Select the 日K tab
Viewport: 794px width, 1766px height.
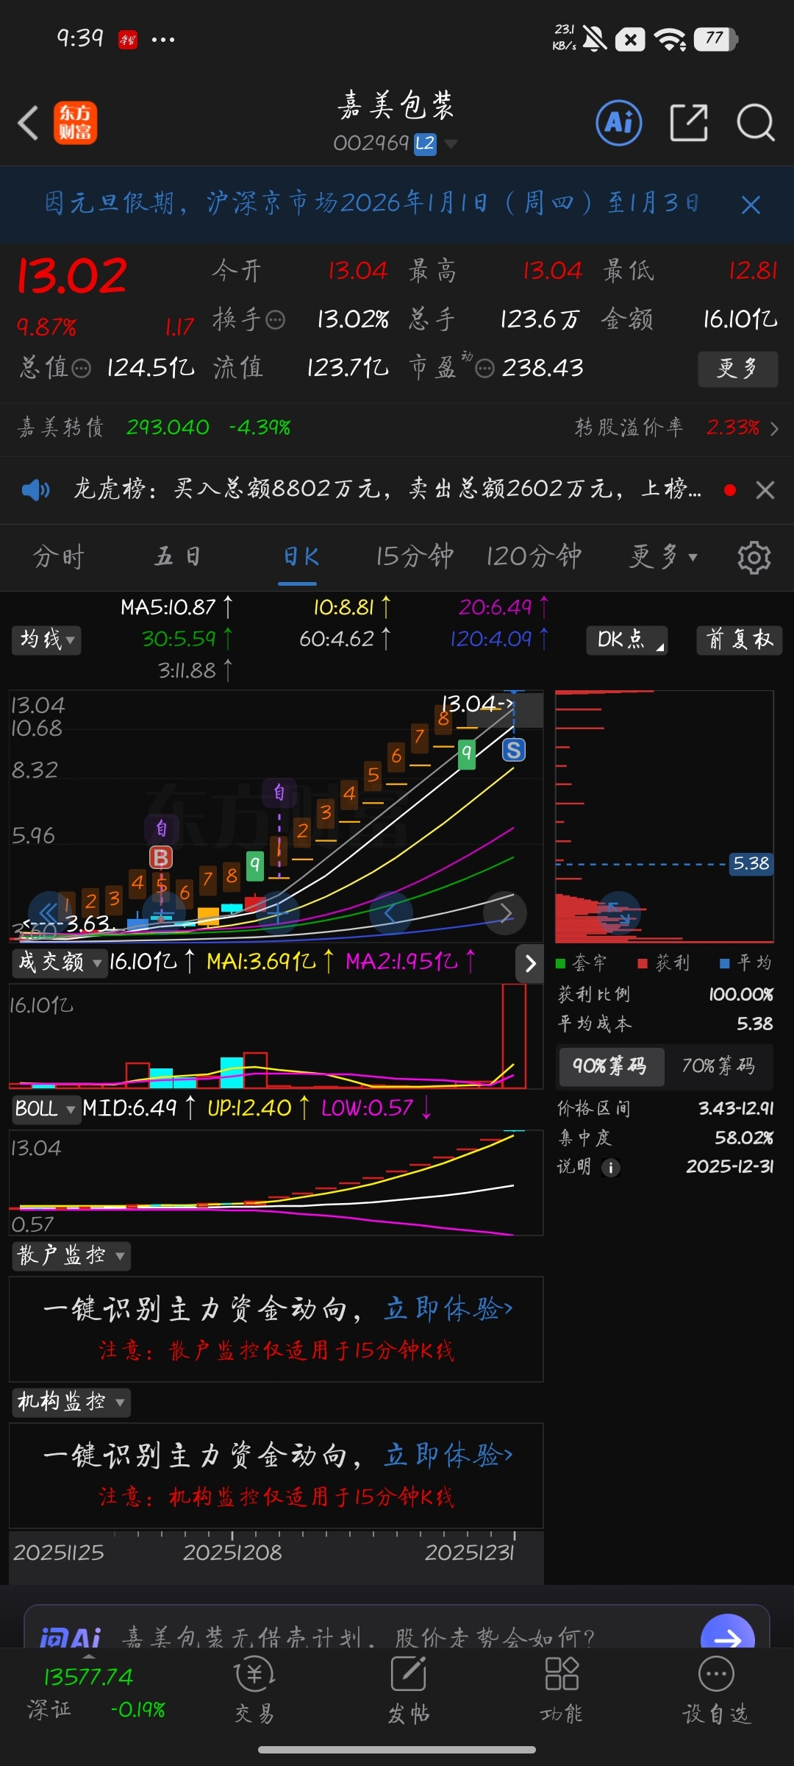point(301,557)
